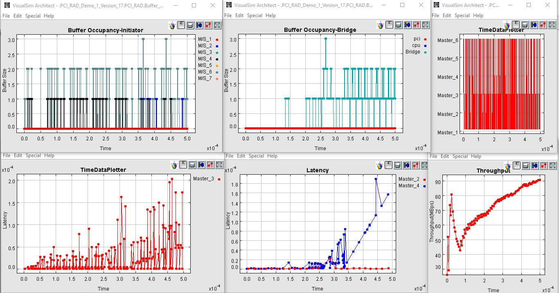Print the Throughput plot from its toolbar

[x=526, y=165]
